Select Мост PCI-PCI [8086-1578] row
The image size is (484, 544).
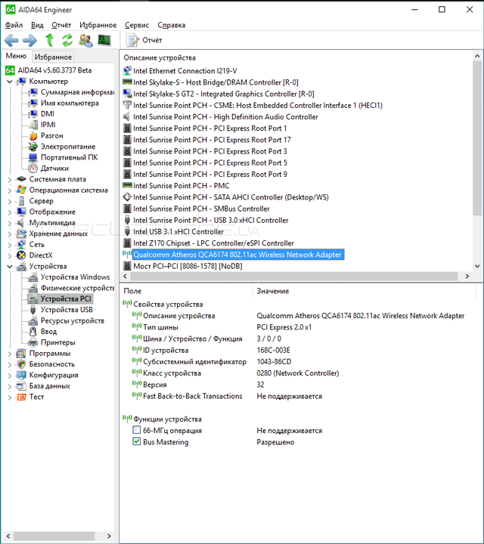(188, 266)
